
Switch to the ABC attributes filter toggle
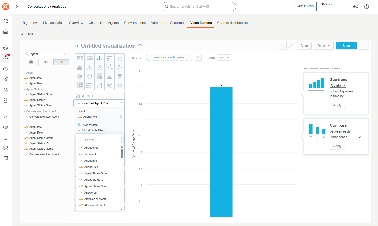[61, 62]
